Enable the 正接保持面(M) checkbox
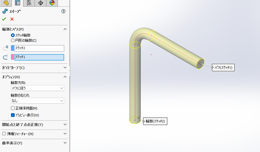This screenshot has height=152, width=260. point(13,108)
